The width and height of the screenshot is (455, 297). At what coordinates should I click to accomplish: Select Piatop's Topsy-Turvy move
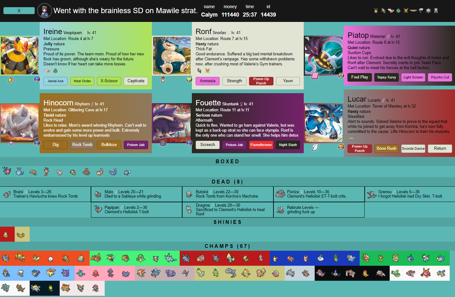(386, 77)
